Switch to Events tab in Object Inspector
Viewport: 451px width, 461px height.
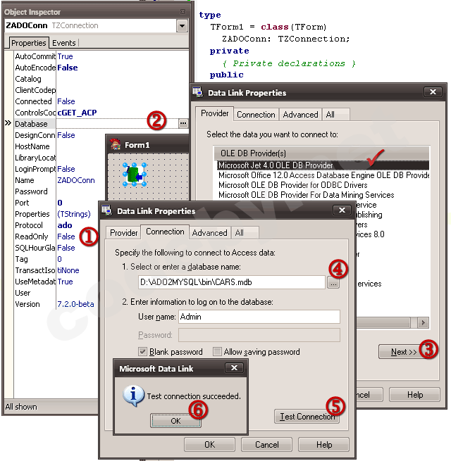64,43
